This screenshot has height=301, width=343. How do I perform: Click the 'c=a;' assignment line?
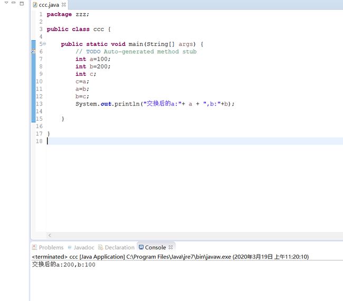[x=82, y=82]
